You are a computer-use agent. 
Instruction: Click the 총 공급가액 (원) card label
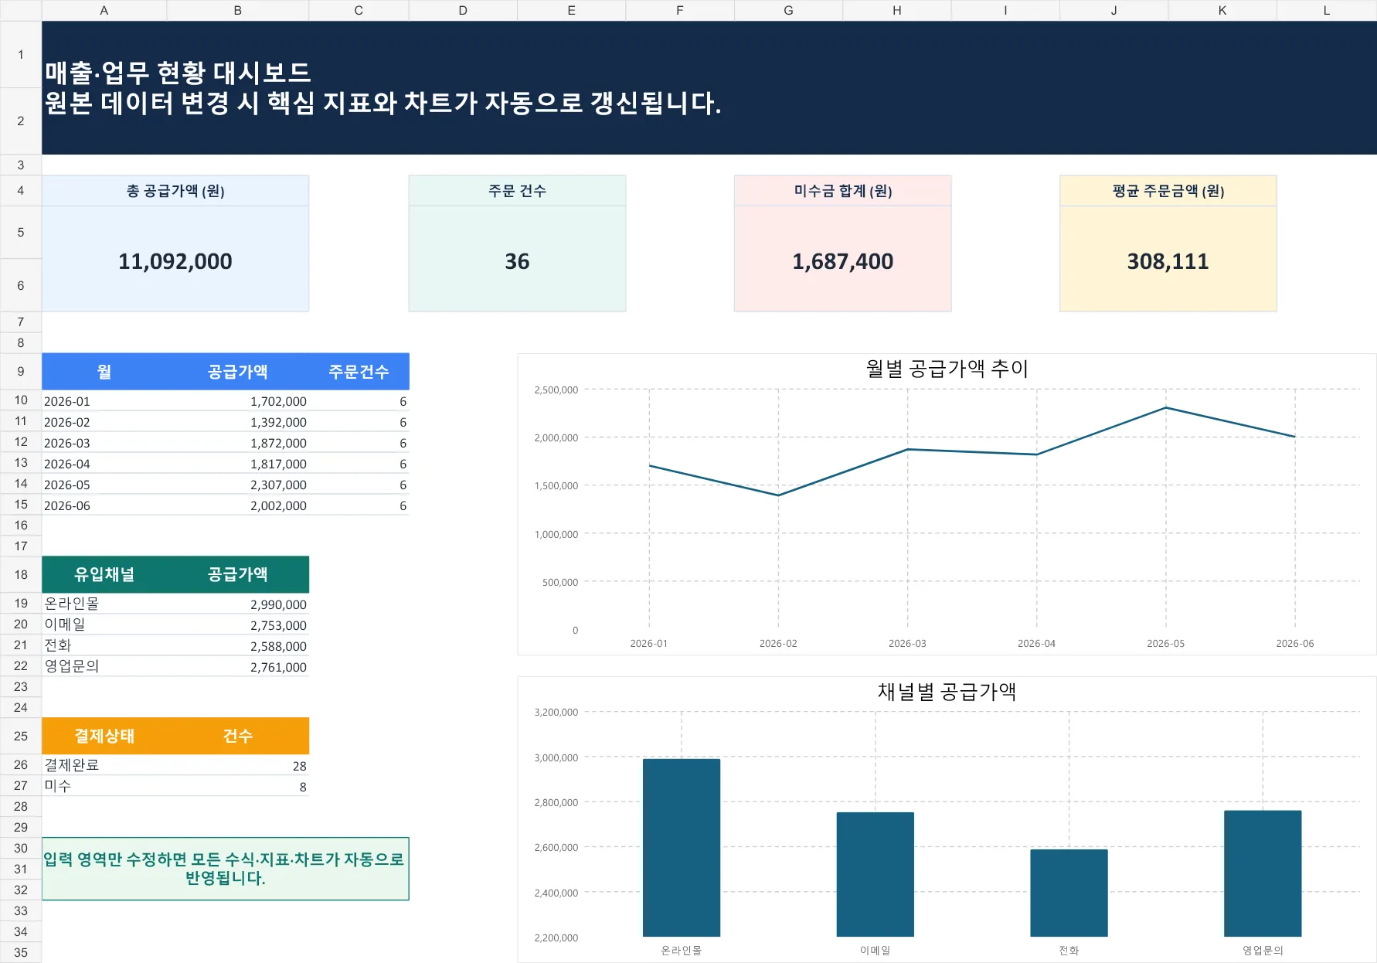click(x=175, y=191)
